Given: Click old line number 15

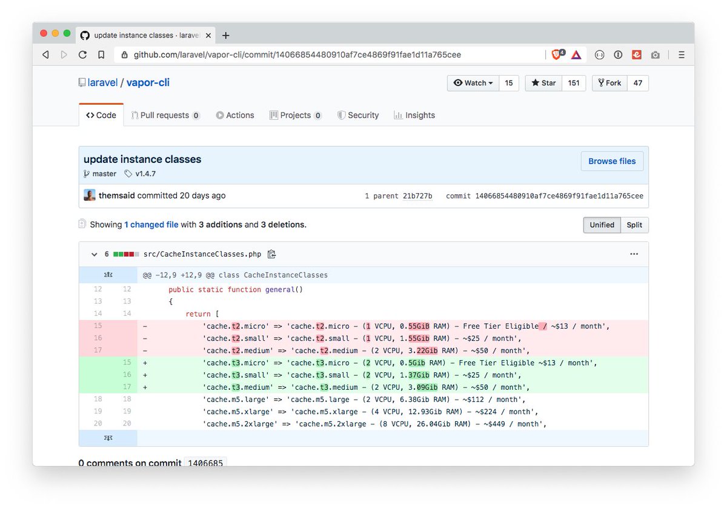Looking at the screenshot, I should 98,326.
